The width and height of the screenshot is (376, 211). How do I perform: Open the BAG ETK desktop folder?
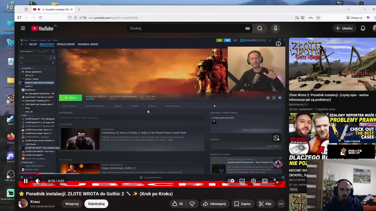tap(11, 82)
